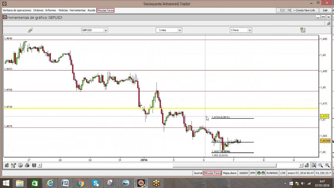Click the gray status light

click(263, 173)
